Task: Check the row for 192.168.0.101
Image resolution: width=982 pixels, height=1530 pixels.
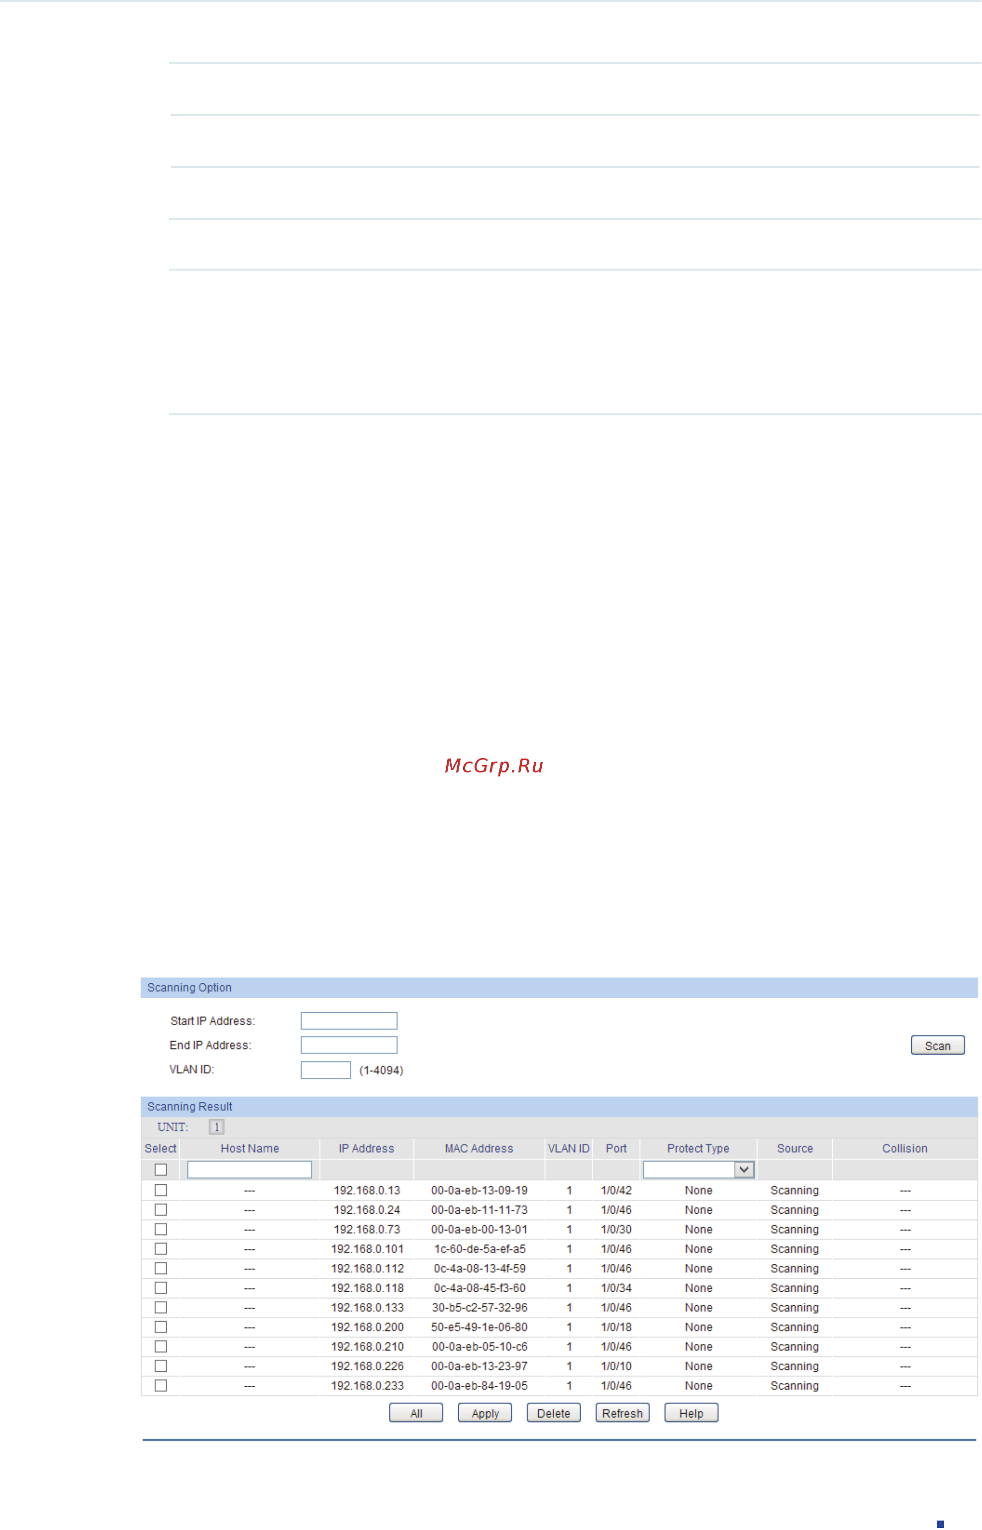Action: tap(161, 1249)
